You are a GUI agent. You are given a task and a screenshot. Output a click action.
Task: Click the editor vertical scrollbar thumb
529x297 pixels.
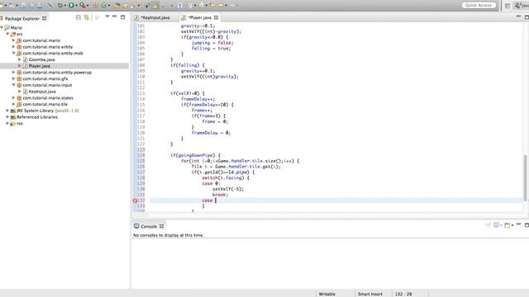point(526,178)
